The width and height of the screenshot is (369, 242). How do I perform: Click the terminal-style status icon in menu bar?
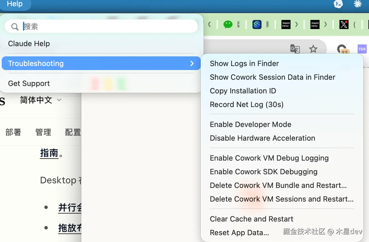click(x=338, y=4)
